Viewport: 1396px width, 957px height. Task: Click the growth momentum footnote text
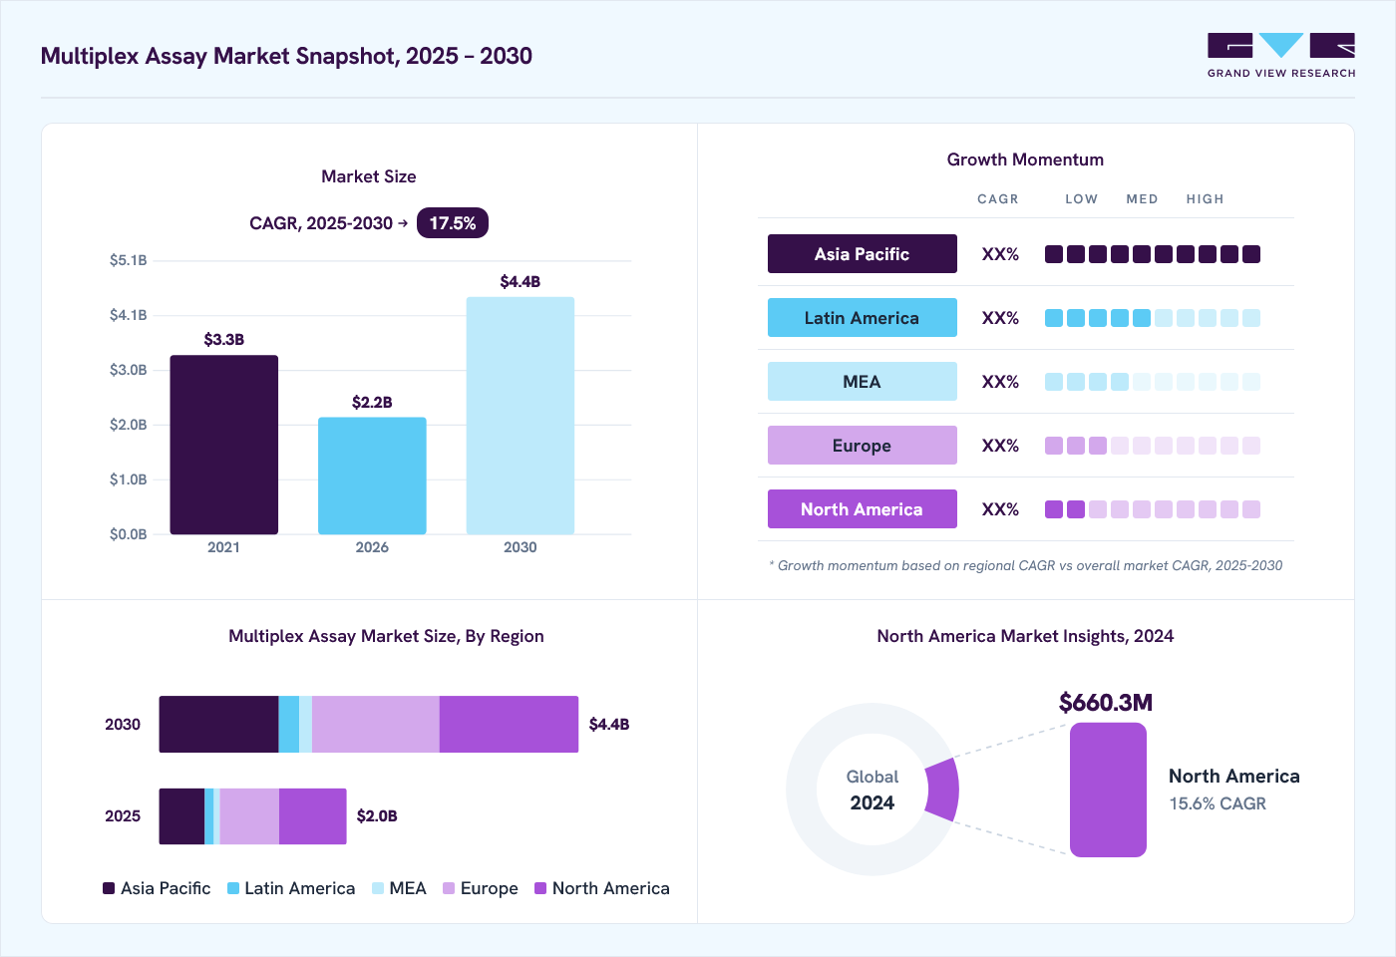point(1026,565)
